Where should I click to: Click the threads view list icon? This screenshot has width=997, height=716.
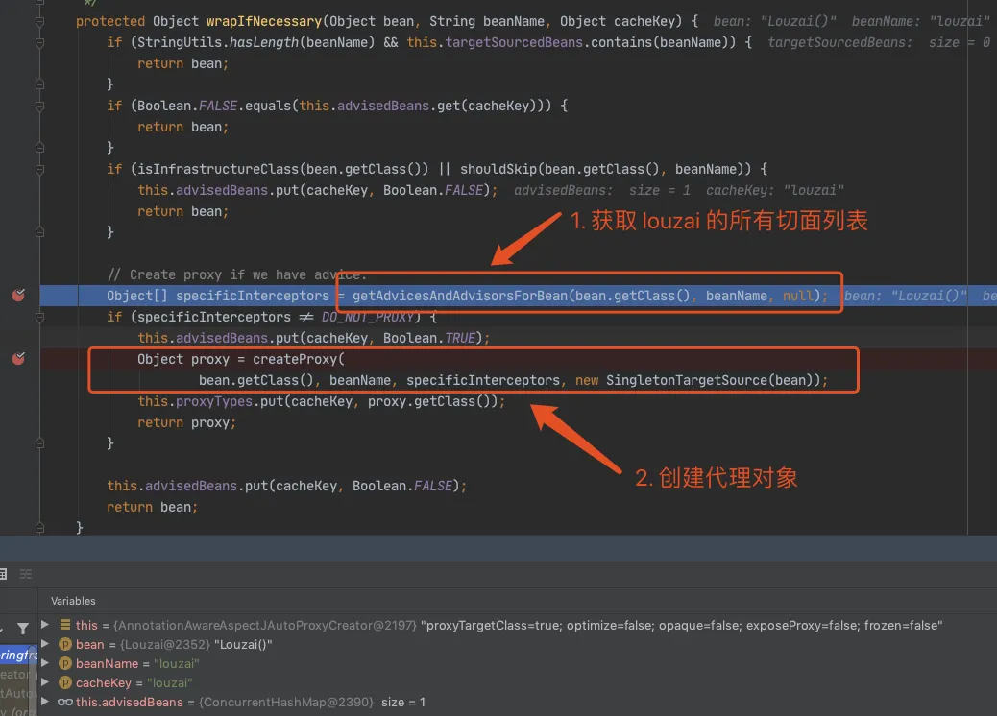(25, 574)
